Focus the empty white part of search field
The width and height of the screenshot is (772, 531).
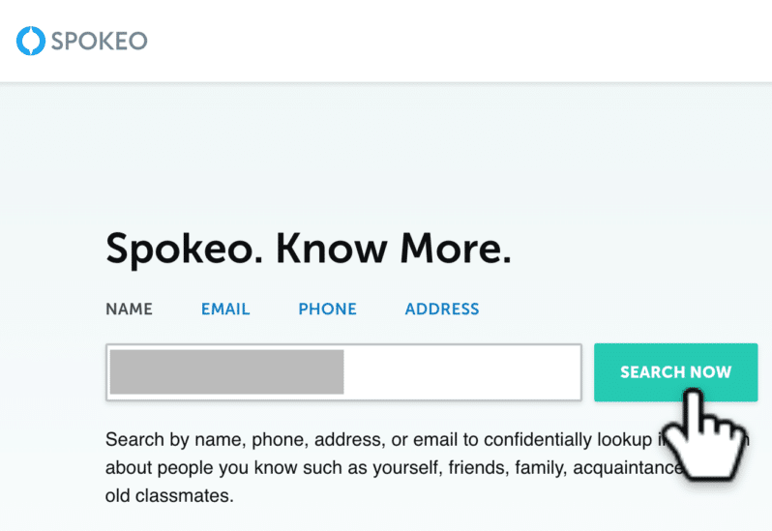[x=460, y=372]
